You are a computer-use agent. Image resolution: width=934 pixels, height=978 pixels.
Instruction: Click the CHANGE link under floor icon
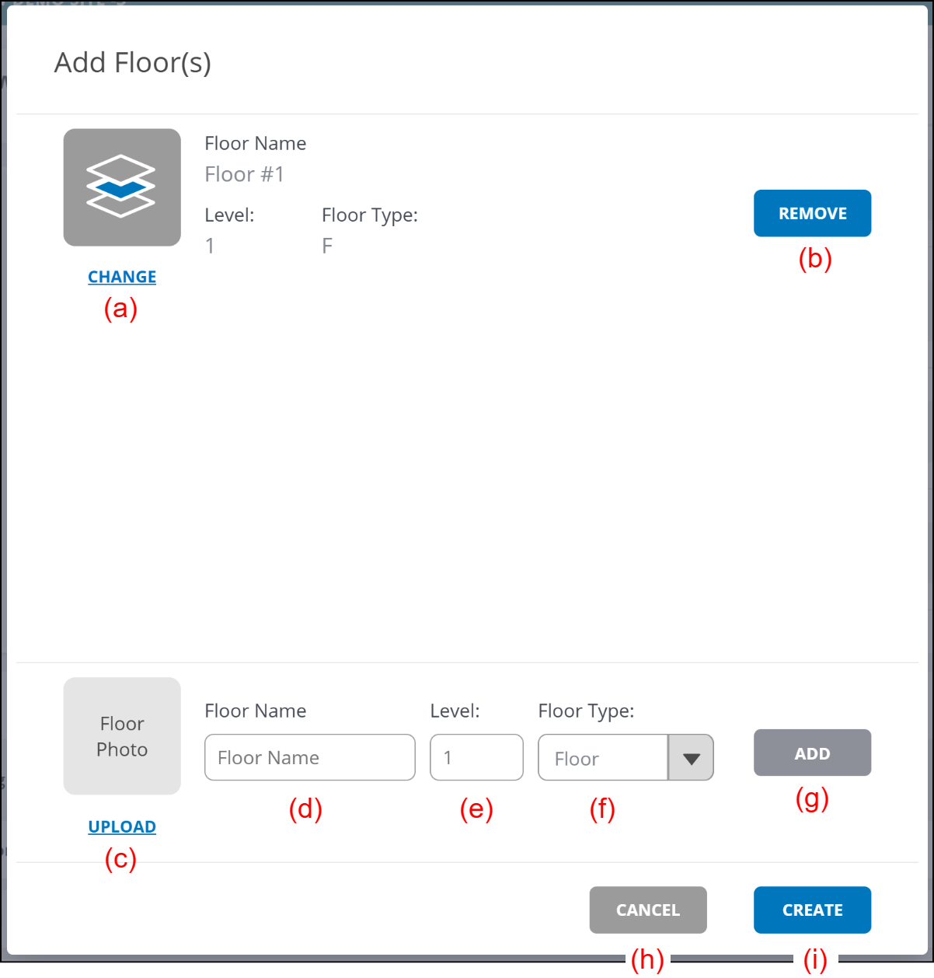point(122,277)
